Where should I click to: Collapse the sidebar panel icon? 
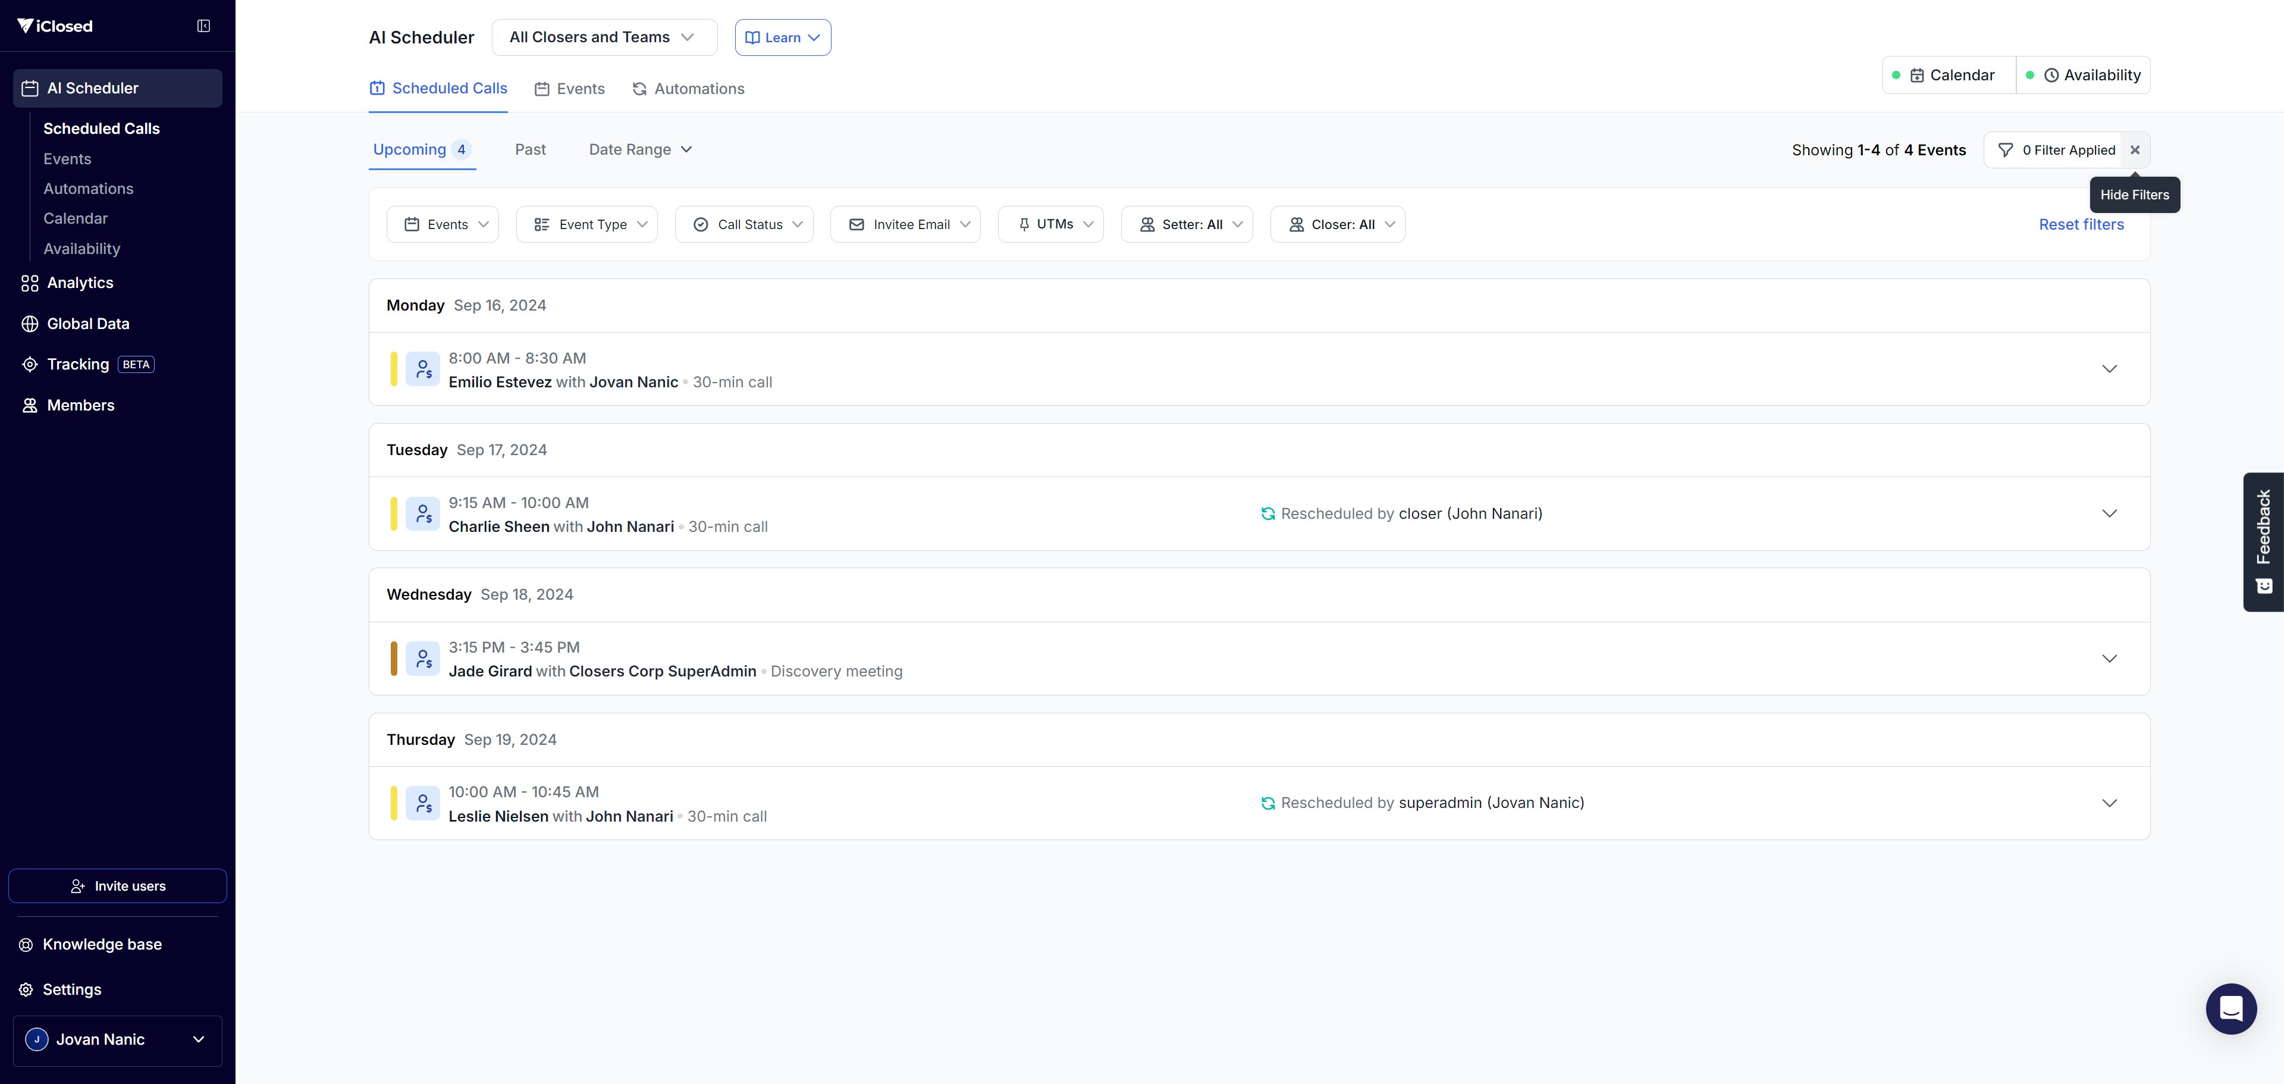(203, 26)
